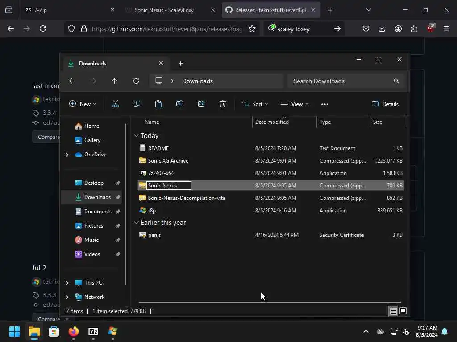Expand the address bar path chevron
Screen dimensions: 457x342
tap(172, 81)
